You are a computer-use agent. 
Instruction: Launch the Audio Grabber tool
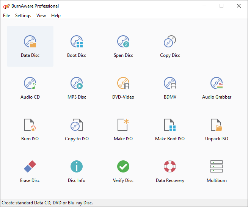click(x=217, y=83)
